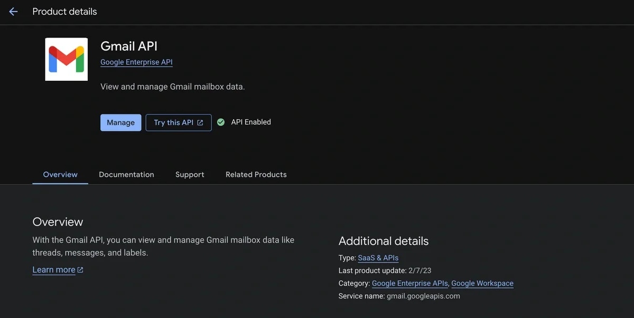The width and height of the screenshot is (634, 318).
Task: Click the Gmail logo thumbnail
Action: point(67,59)
